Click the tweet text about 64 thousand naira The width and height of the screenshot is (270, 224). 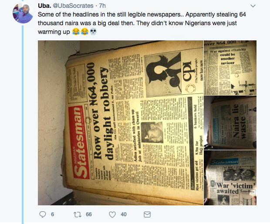142,23
